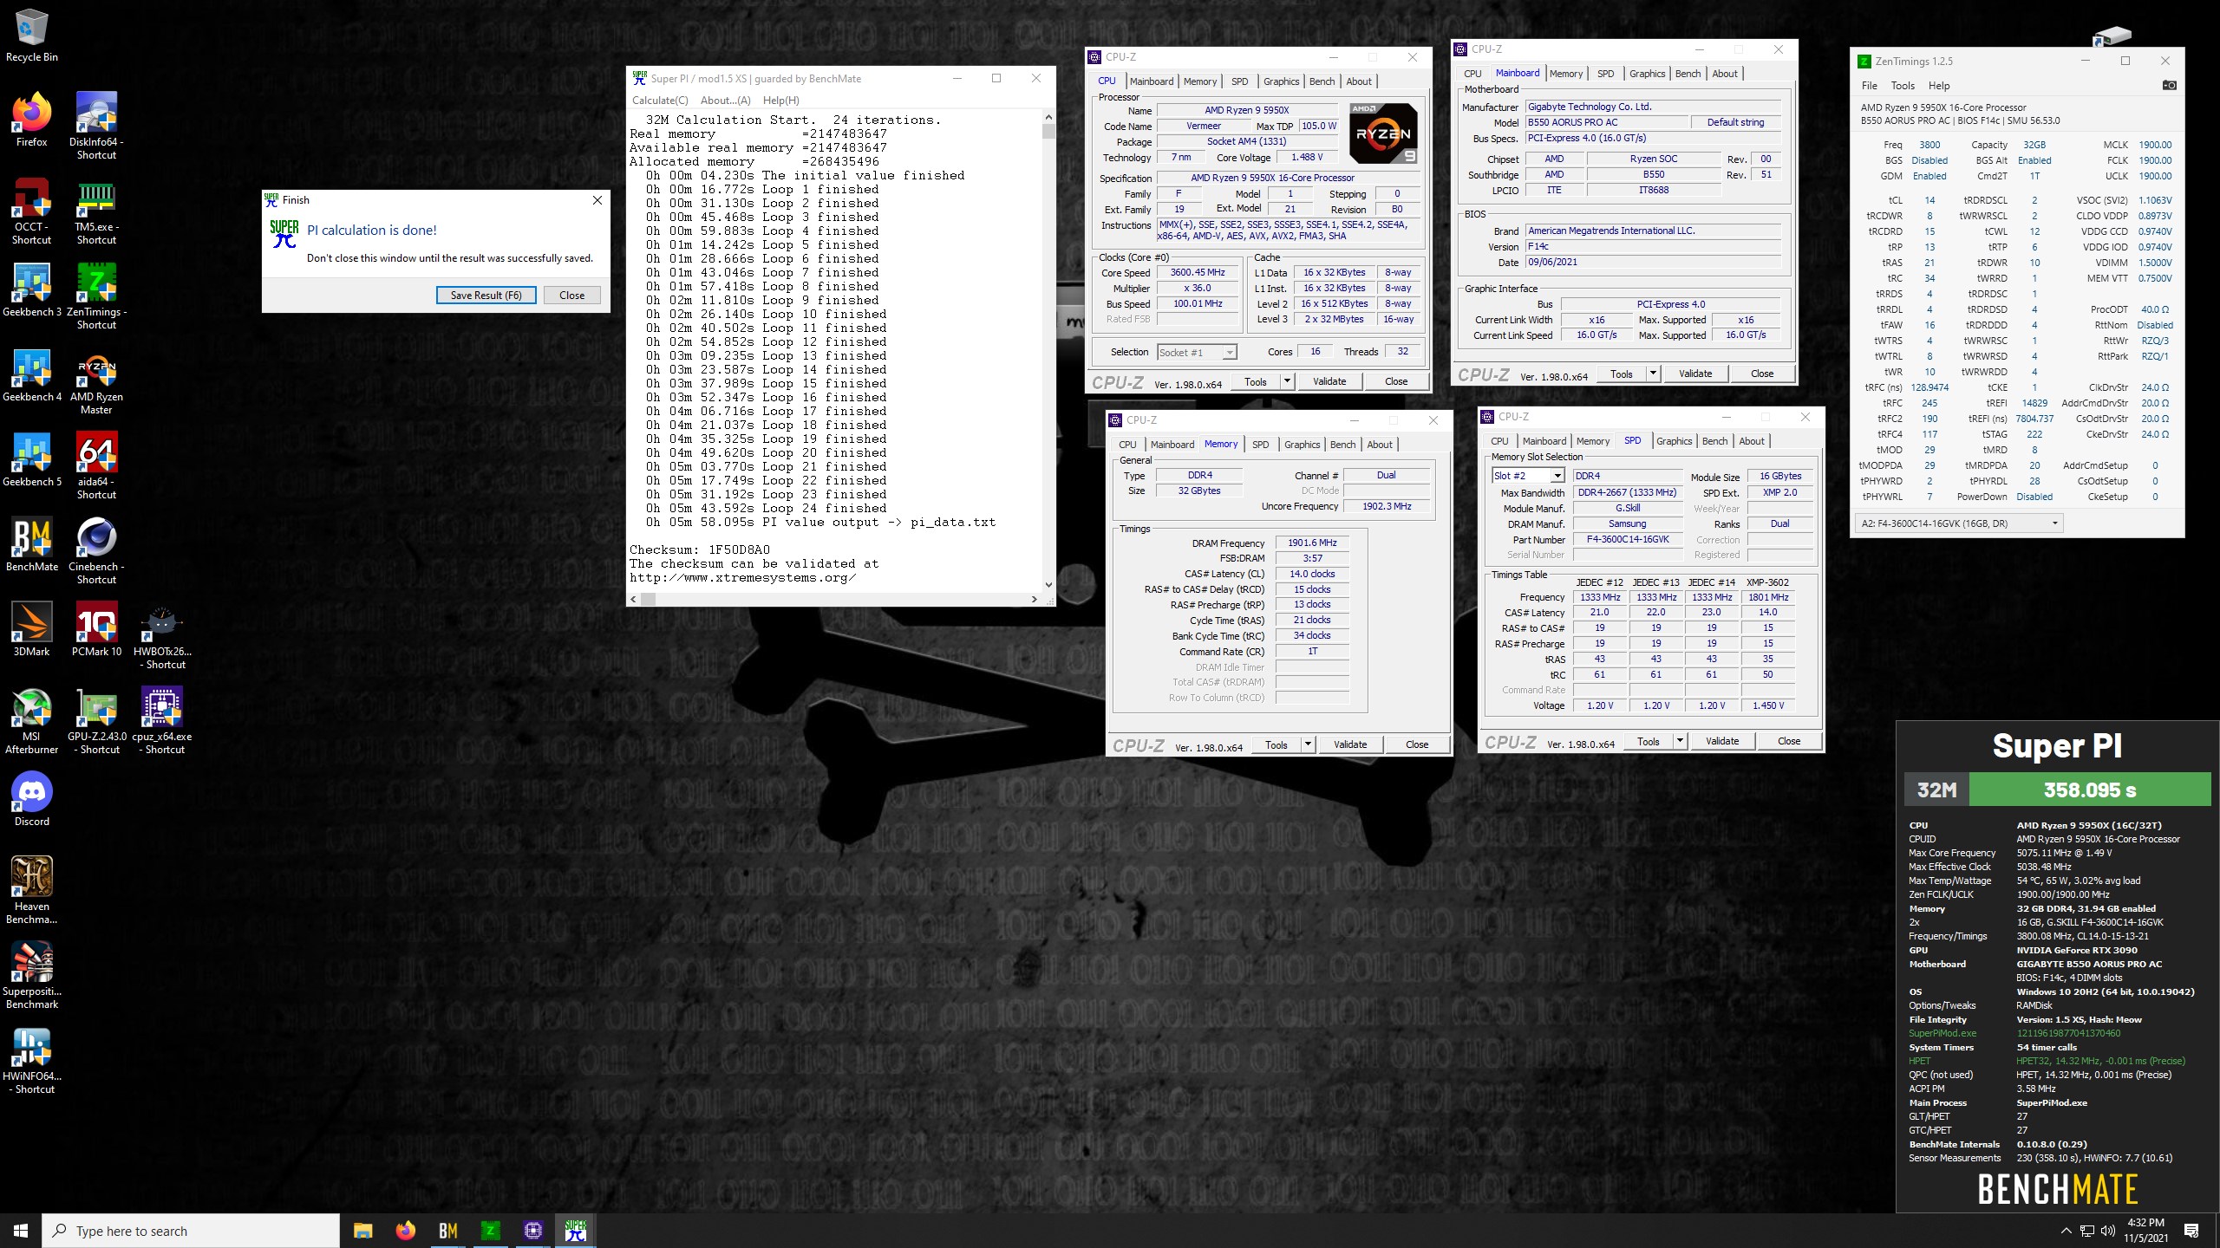The height and width of the screenshot is (1248, 2220).
Task: Open ZenTimings File menu
Action: pos(1869,86)
